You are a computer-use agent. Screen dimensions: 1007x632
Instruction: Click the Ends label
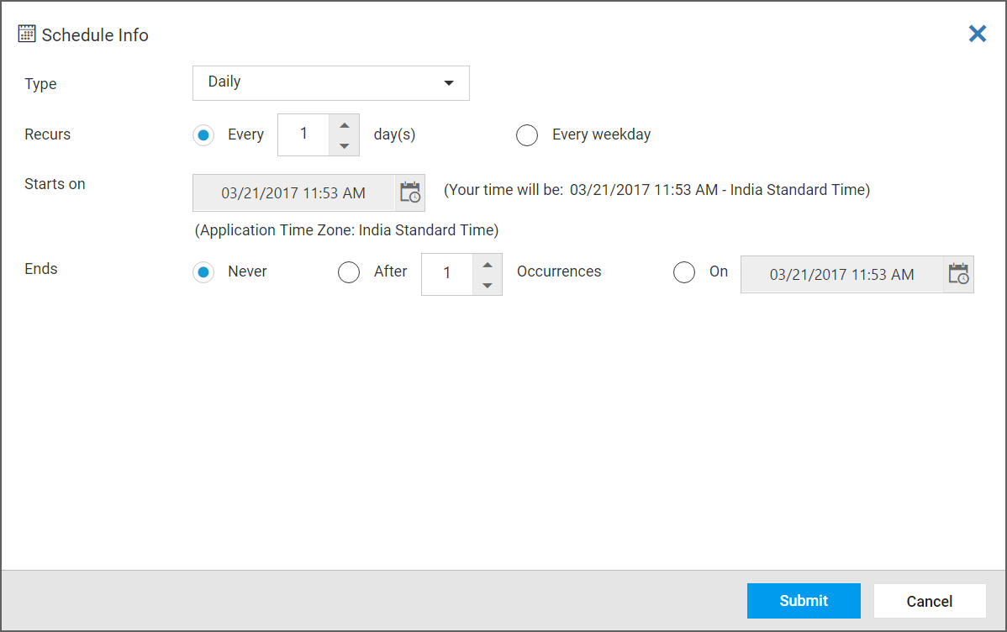pyautogui.click(x=41, y=268)
